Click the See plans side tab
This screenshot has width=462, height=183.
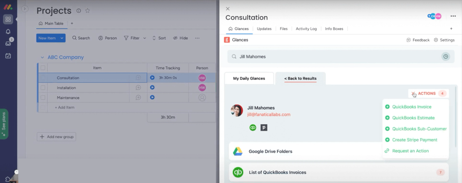[x=4, y=124]
